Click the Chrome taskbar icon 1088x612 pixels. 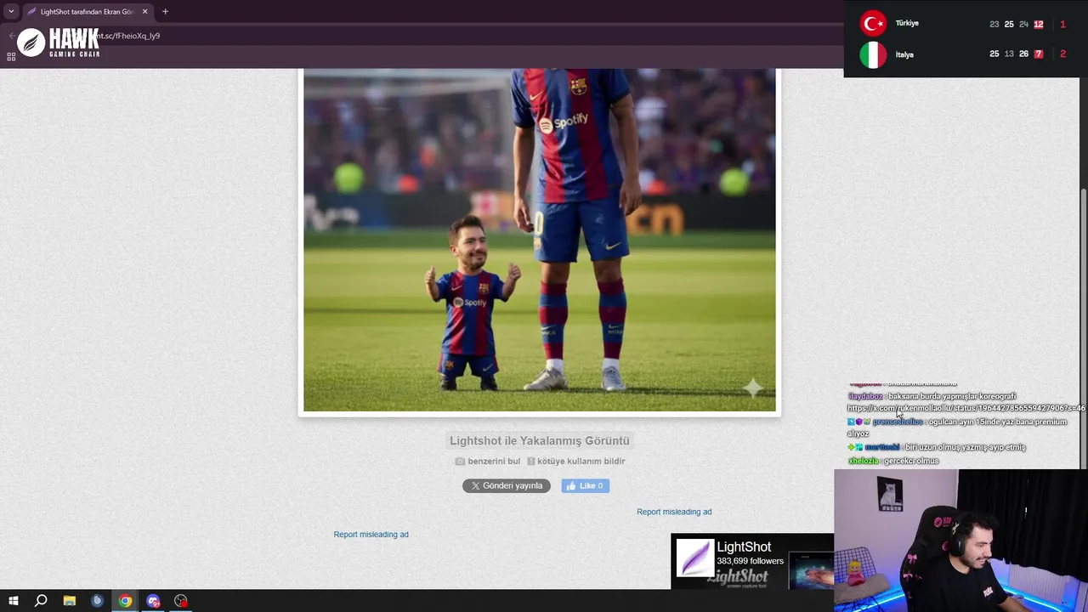click(125, 601)
